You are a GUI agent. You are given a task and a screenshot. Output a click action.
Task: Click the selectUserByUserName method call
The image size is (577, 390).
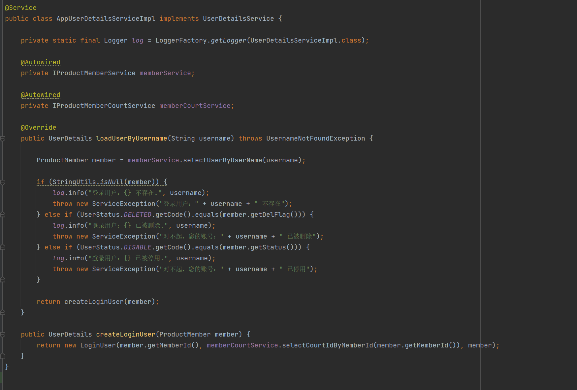(x=223, y=160)
